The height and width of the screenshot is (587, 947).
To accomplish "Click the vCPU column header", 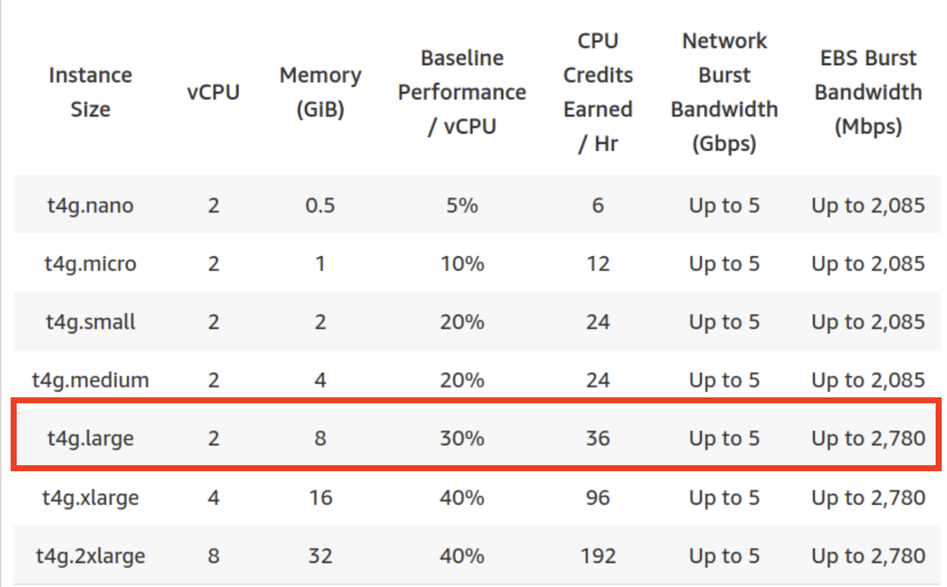I will (213, 92).
